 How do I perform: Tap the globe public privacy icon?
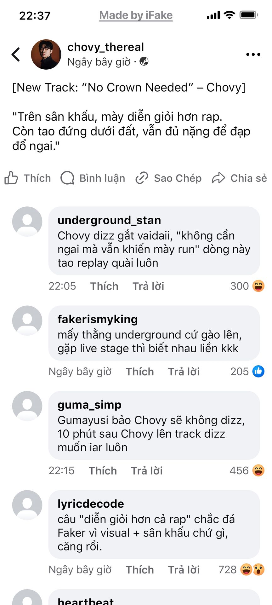pos(144,61)
